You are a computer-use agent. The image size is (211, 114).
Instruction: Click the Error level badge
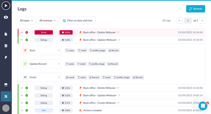pos(44,33)
